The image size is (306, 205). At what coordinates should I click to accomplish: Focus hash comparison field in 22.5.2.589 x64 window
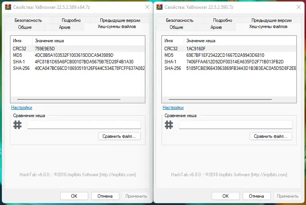84,125
